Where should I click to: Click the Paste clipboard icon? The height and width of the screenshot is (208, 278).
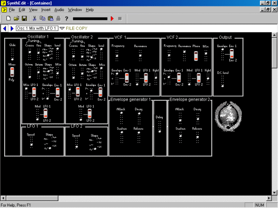click(x=50, y=18)
